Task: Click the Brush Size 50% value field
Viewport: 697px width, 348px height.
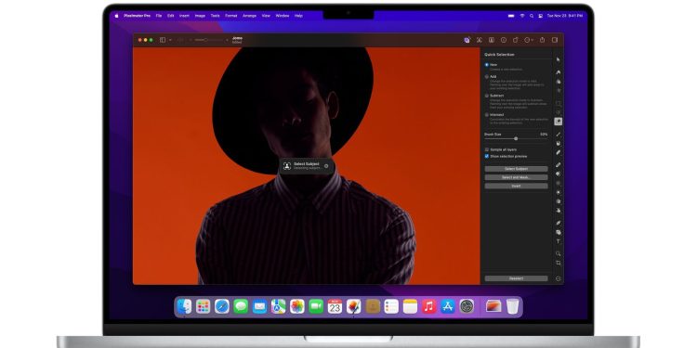Action: [544, 134]
